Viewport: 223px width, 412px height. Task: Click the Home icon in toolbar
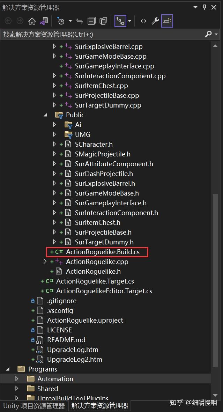click(x=32, y=21)
